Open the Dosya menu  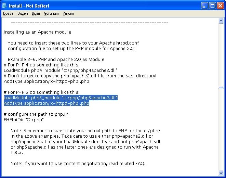pos(8,14)
